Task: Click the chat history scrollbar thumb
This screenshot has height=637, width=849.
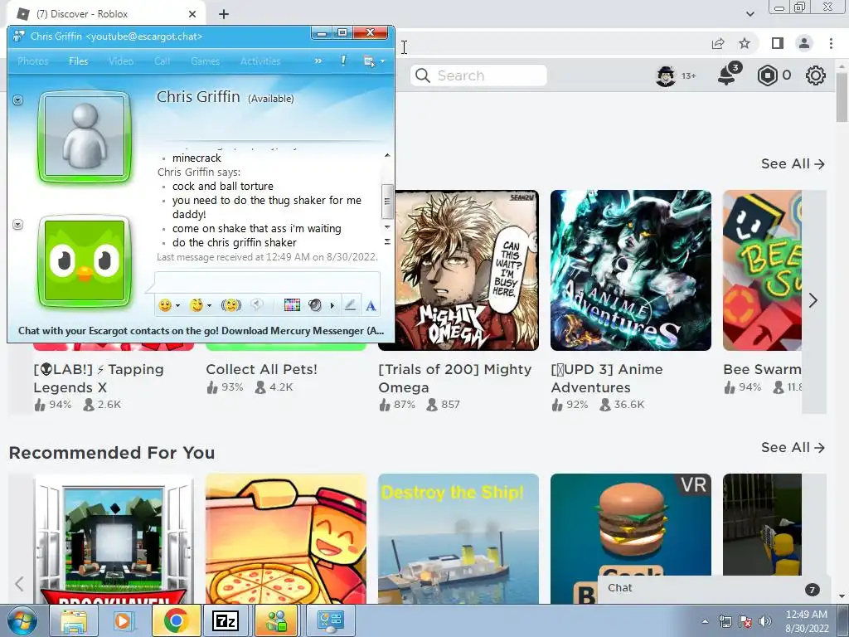Action: coord(387,201)
